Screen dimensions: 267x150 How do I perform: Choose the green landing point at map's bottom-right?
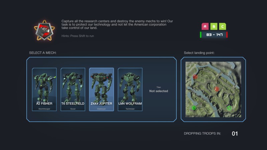(229, 108)
